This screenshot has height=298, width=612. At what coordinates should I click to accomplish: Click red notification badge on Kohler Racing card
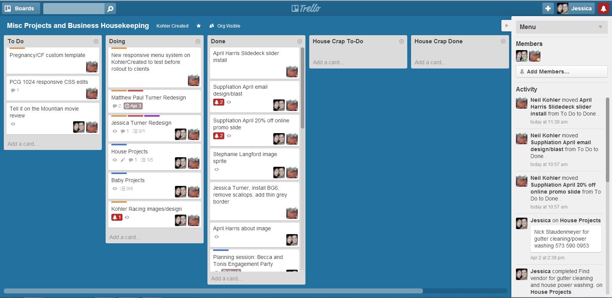[117, 217]
